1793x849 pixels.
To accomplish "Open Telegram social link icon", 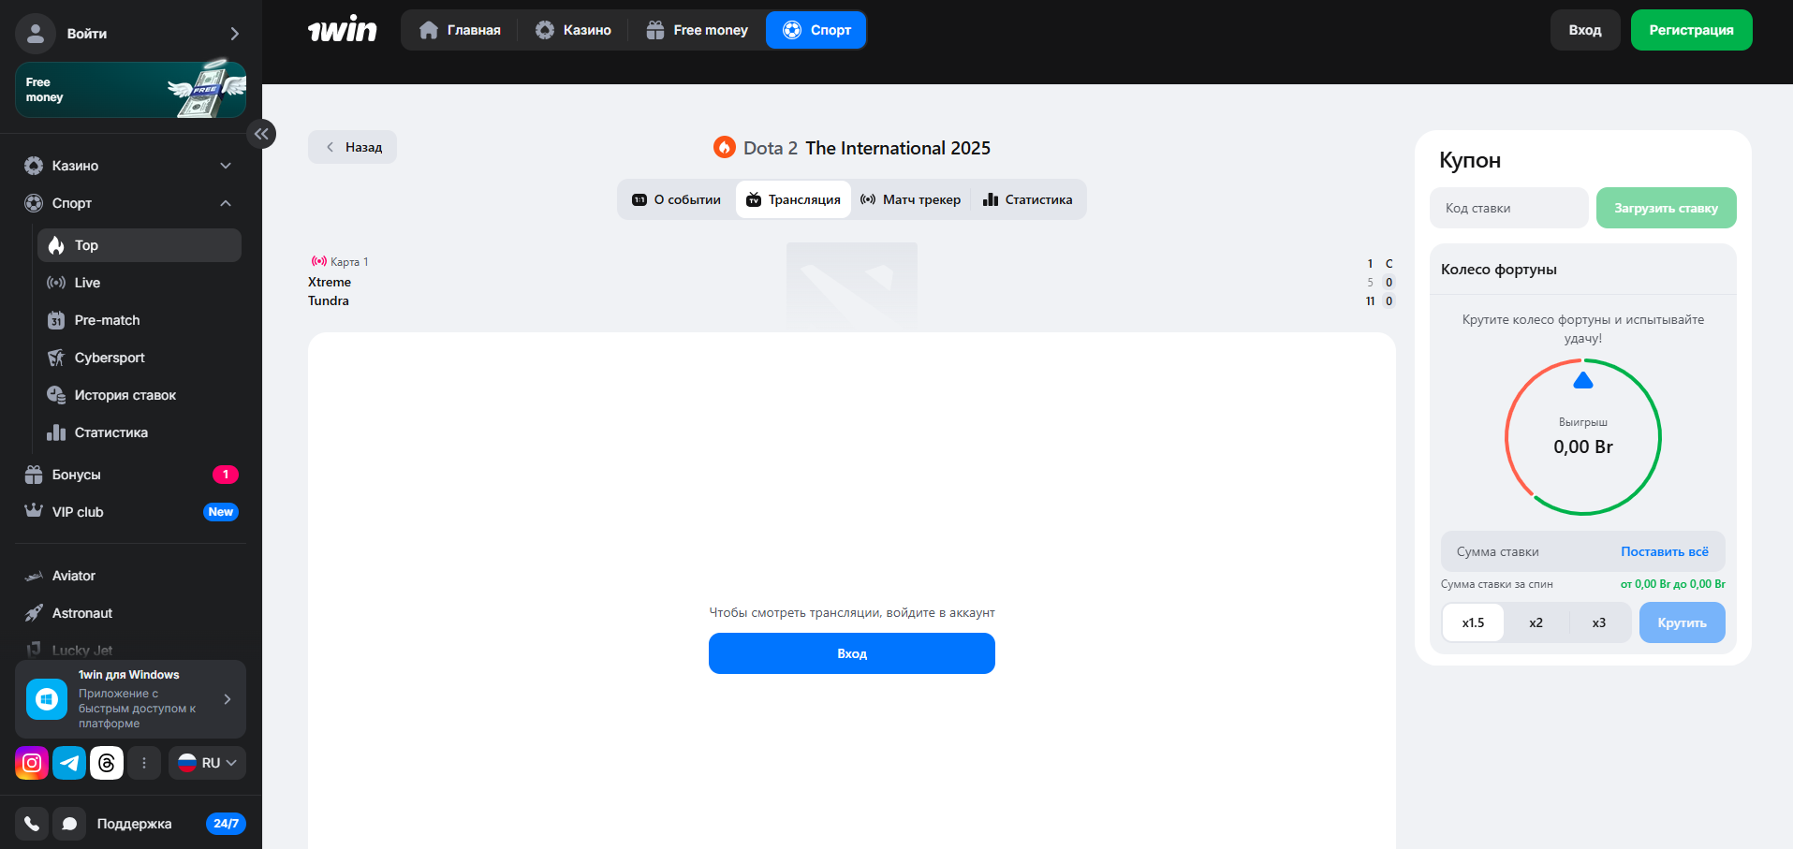I will (x=69, y=763).
